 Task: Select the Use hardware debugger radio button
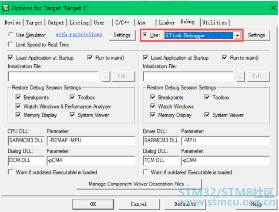[x=145, y=34]
